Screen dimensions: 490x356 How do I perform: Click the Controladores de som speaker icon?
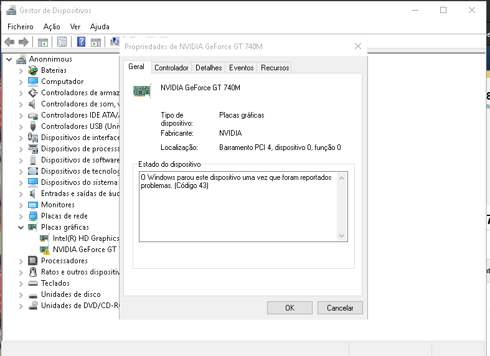pos(32,104)
